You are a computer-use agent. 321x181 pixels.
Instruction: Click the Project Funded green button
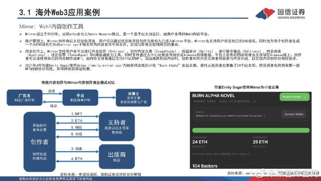[294, 97]
